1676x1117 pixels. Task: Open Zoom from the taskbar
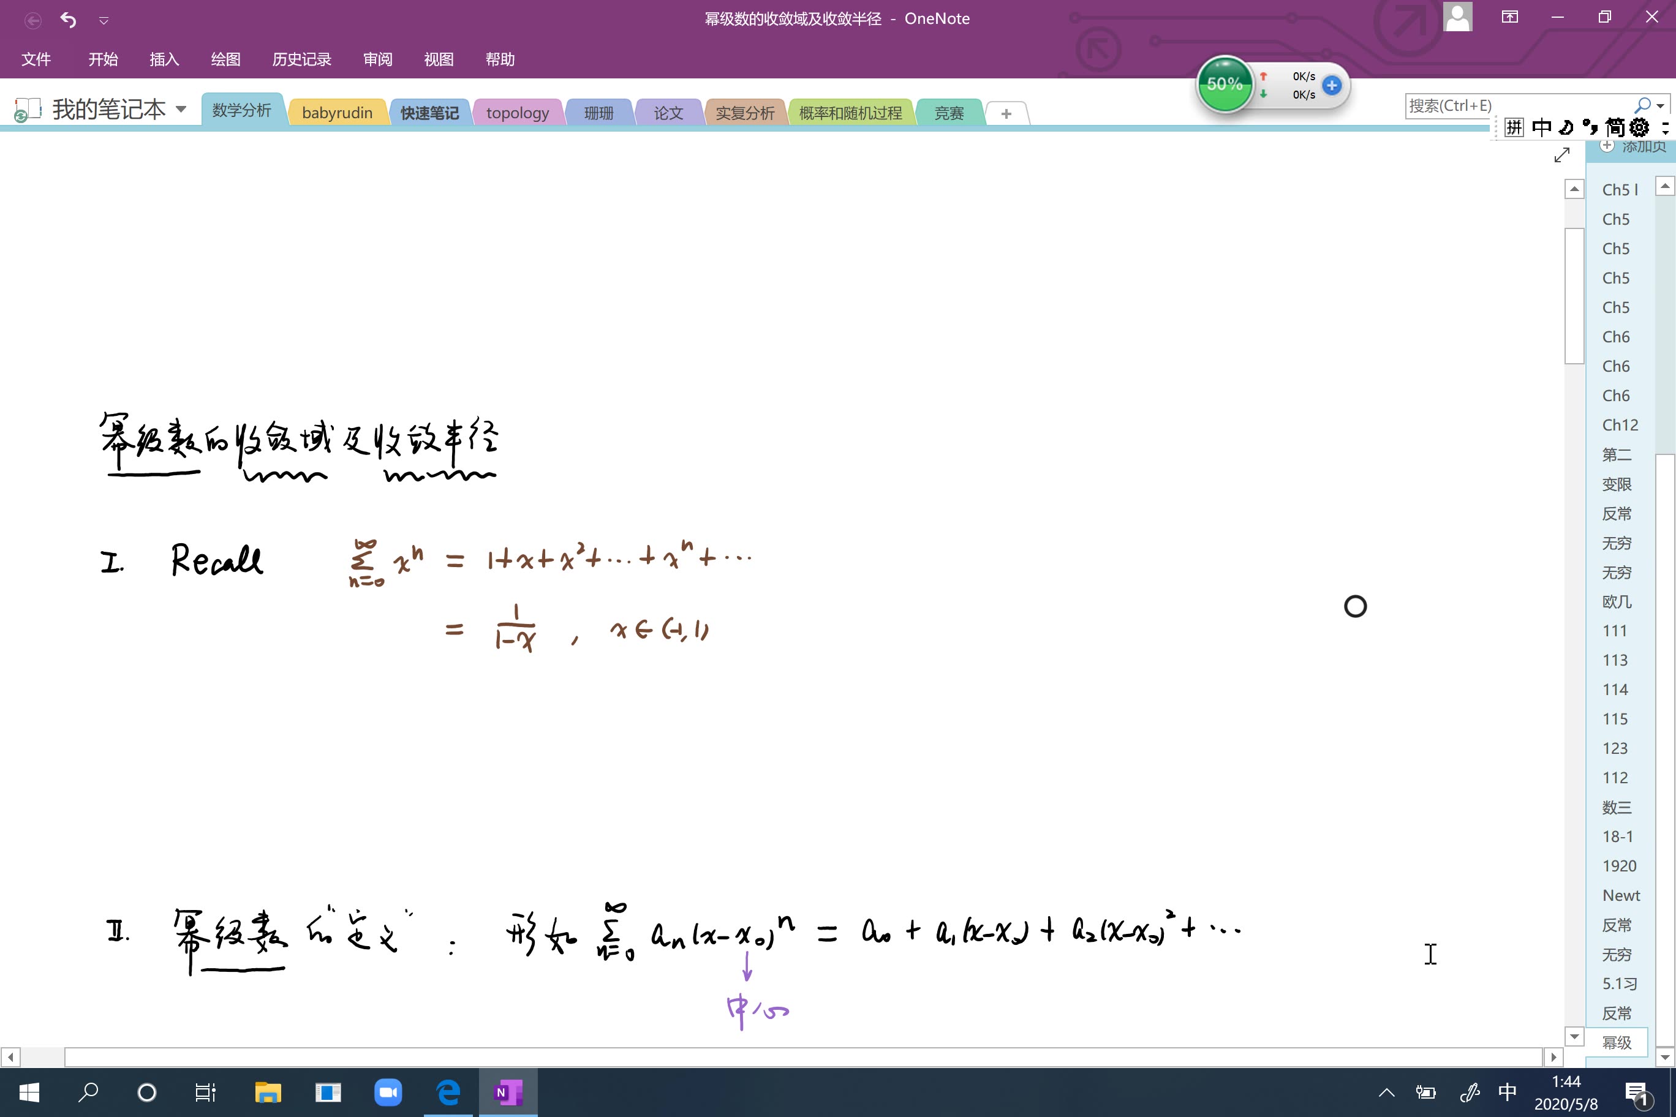coord(388,1091)
